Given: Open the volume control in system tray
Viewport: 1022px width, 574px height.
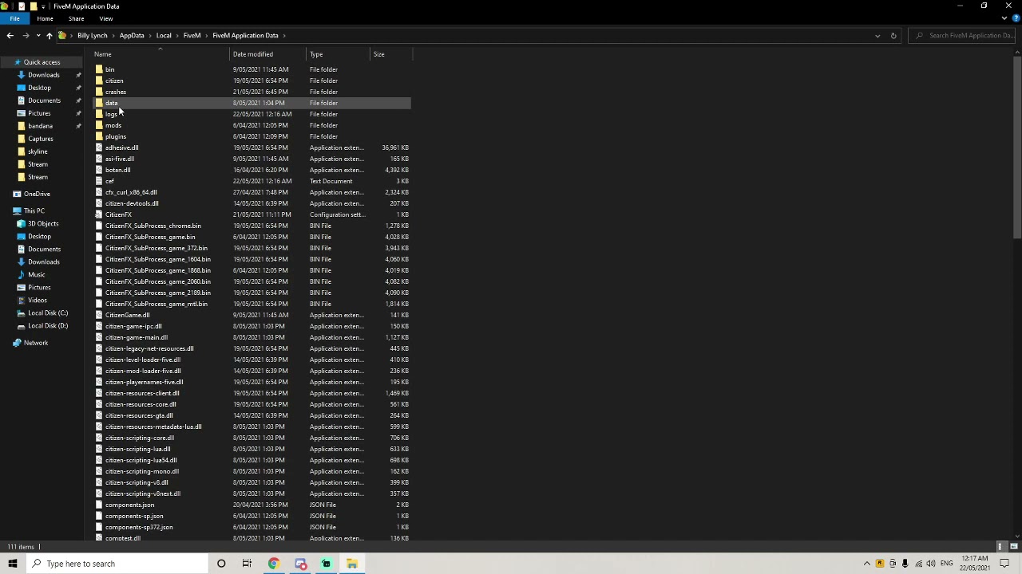Looking at the screenshot, I should pyautogui.click(x=931, y=564).
